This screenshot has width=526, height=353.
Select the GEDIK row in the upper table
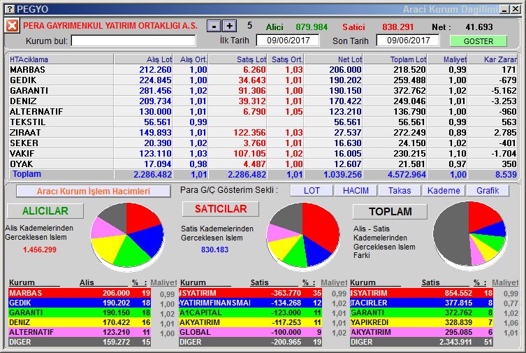pos(263,80)
